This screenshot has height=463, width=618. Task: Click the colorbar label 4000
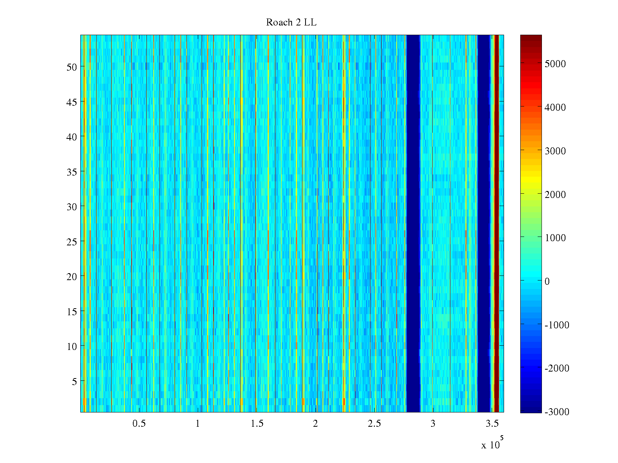[x=555, y=107]
